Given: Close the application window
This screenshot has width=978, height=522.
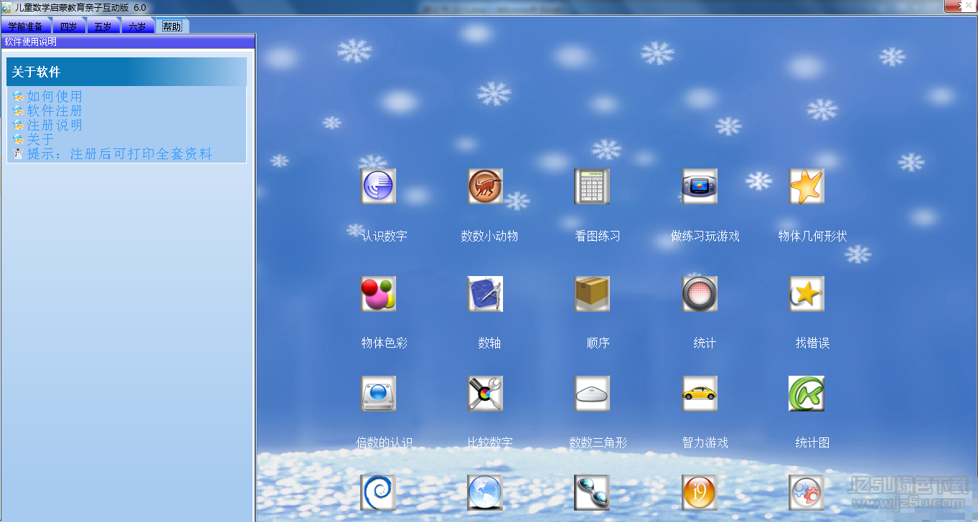Looking at the screenshot, I should click(x=960, y=6).
